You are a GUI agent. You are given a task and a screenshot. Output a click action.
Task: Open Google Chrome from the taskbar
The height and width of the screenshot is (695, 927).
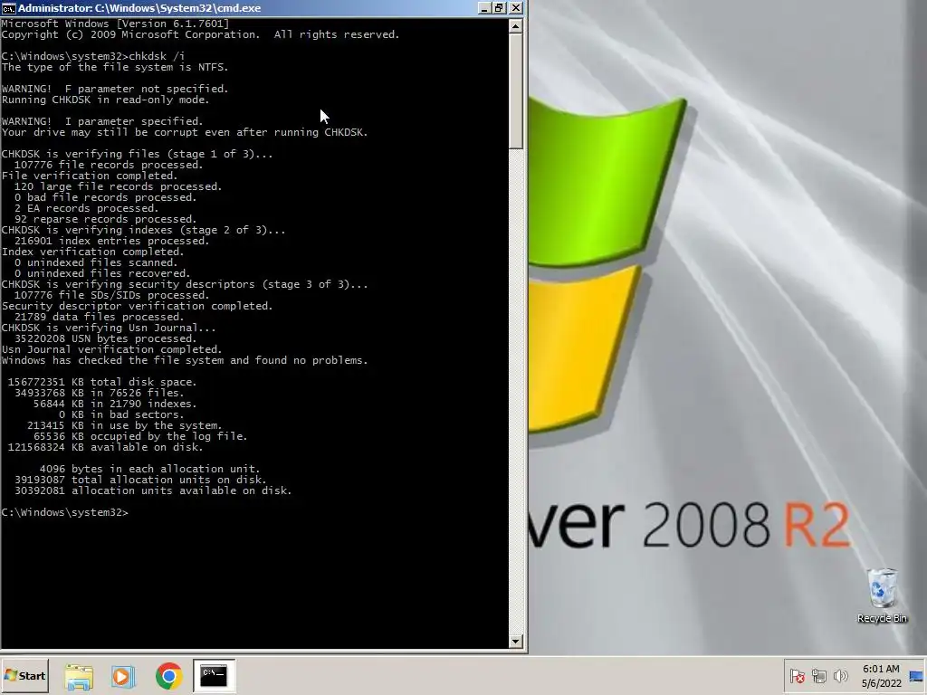point(168,676)
